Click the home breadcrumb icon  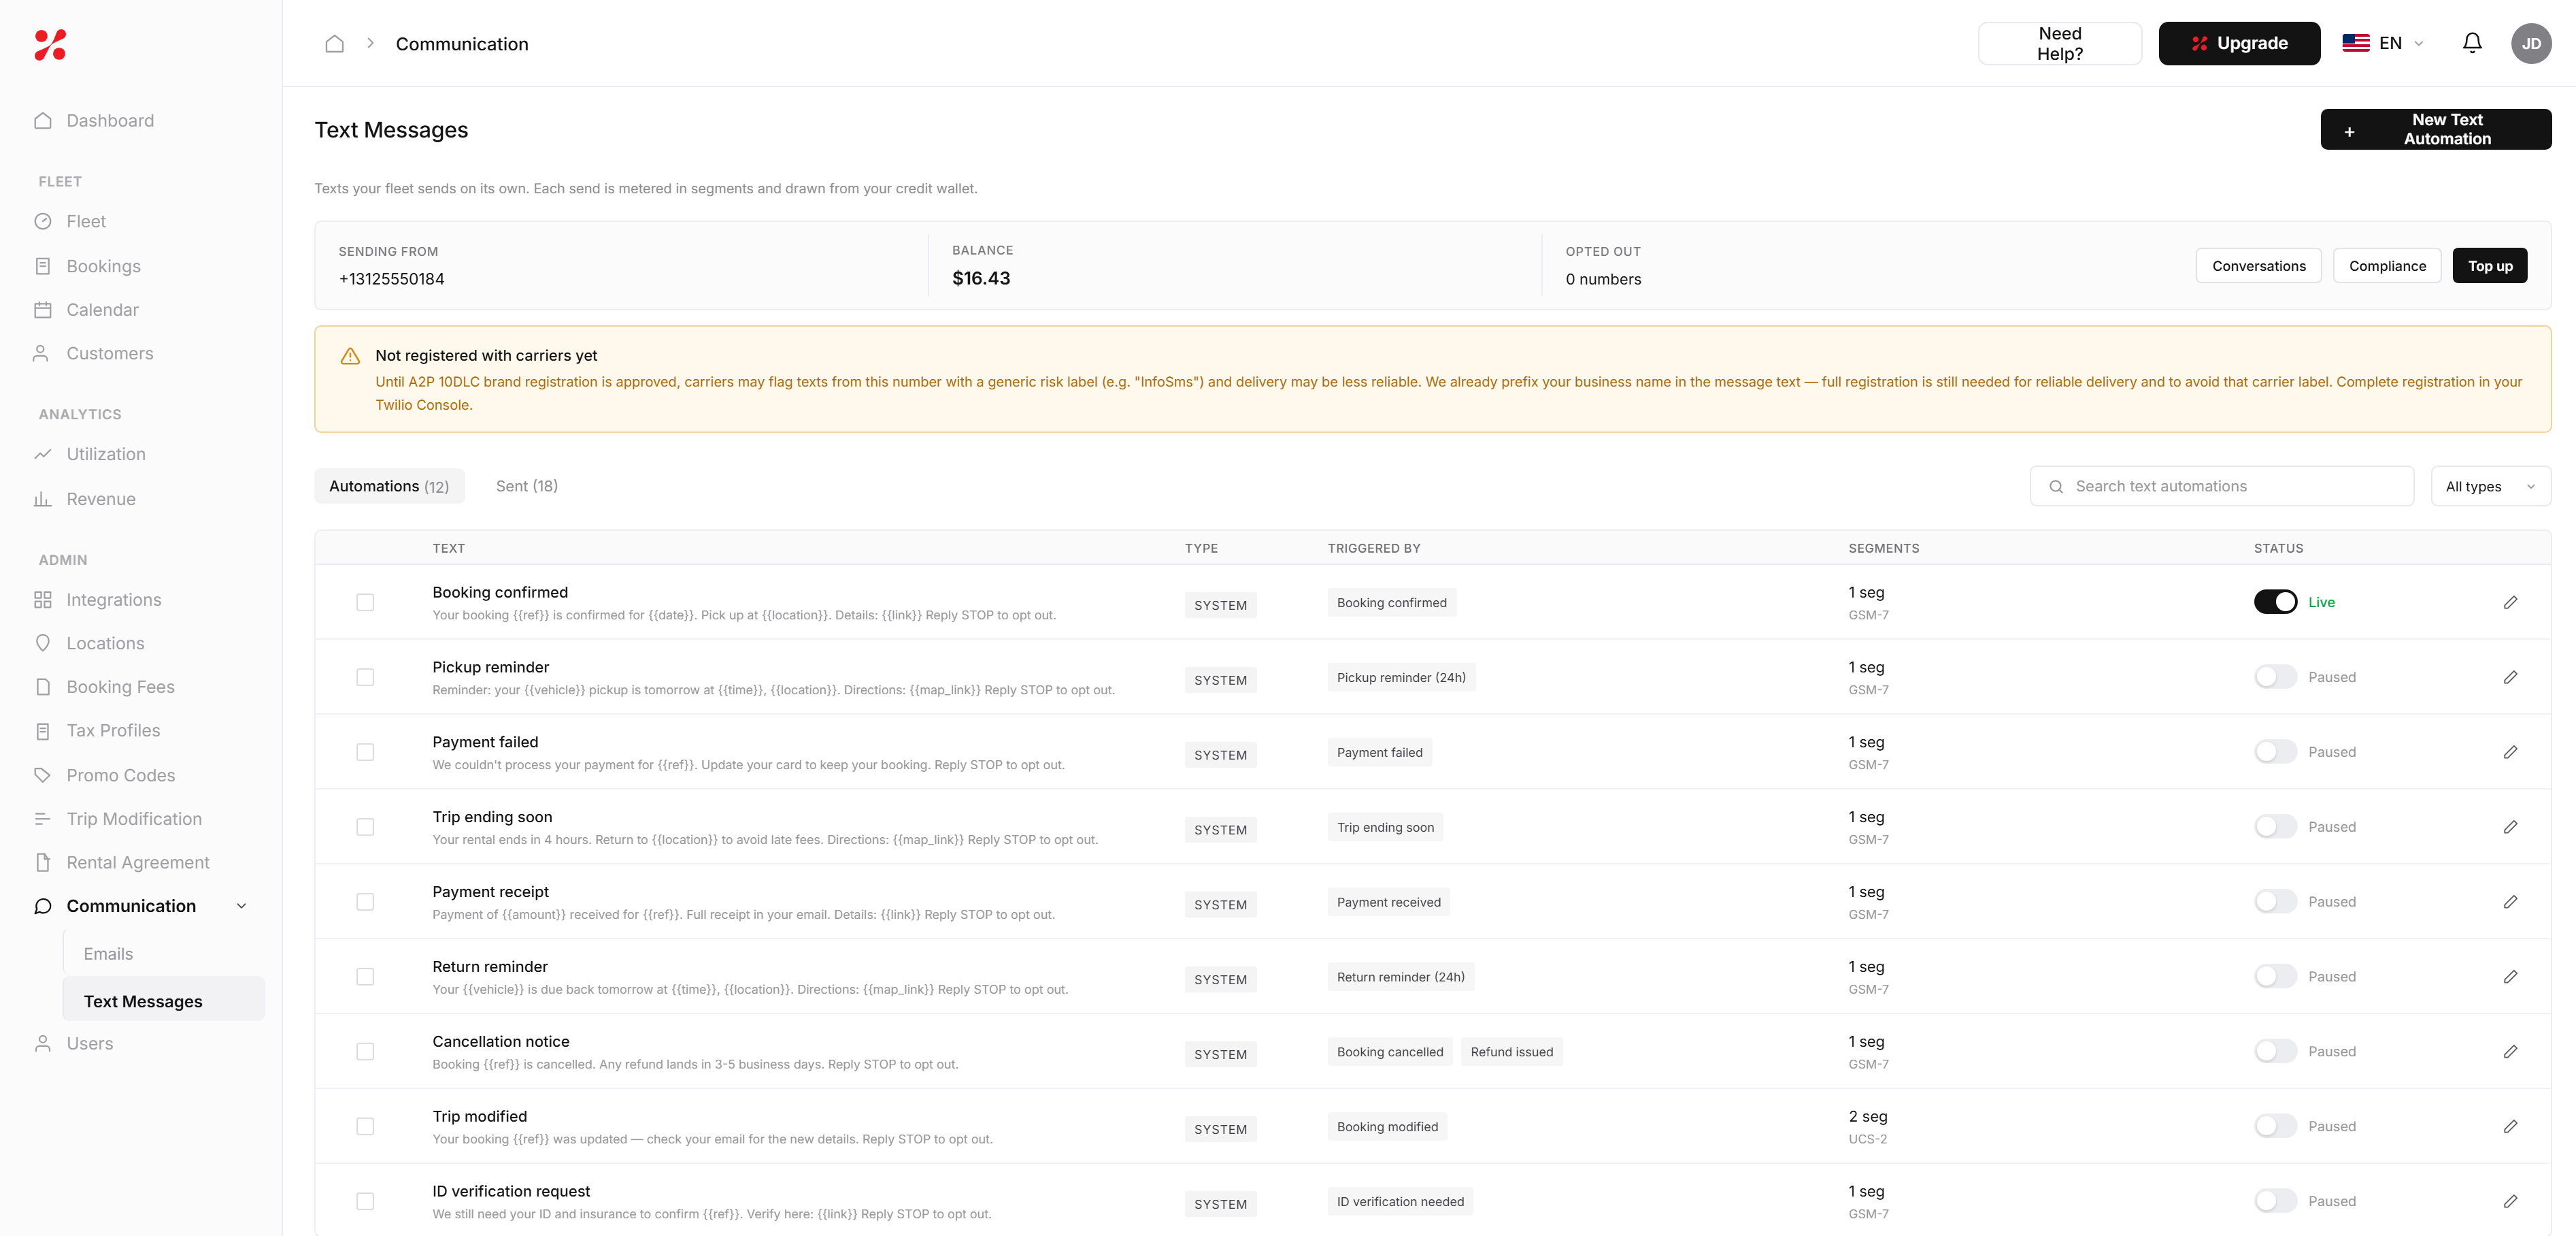335,44
